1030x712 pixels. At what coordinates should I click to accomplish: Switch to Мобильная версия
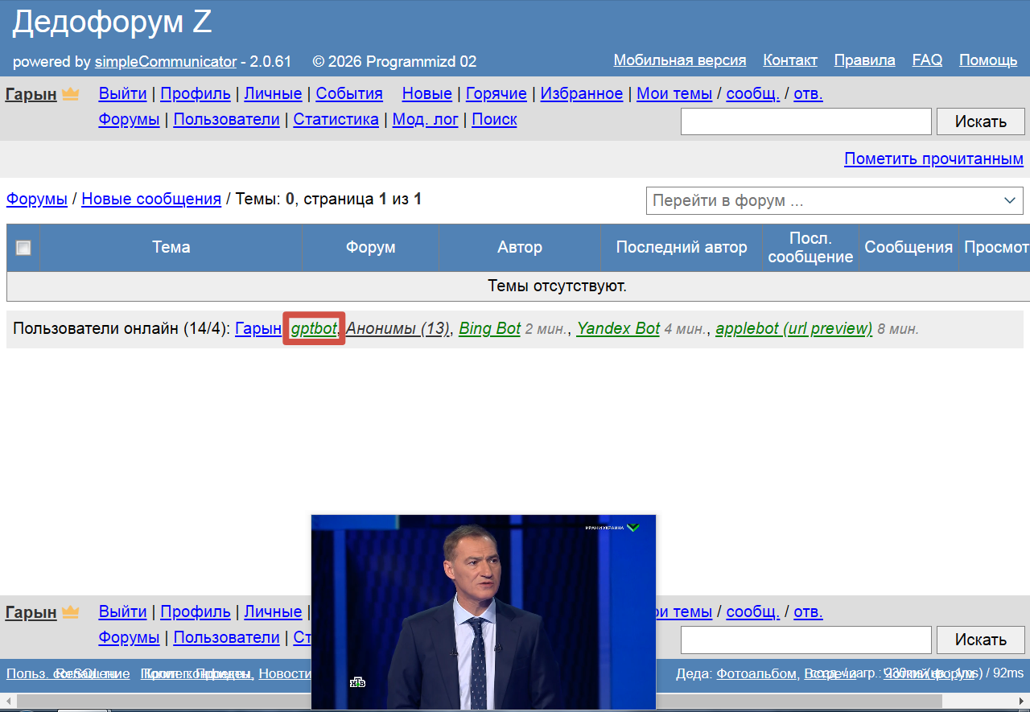point(679,60)
